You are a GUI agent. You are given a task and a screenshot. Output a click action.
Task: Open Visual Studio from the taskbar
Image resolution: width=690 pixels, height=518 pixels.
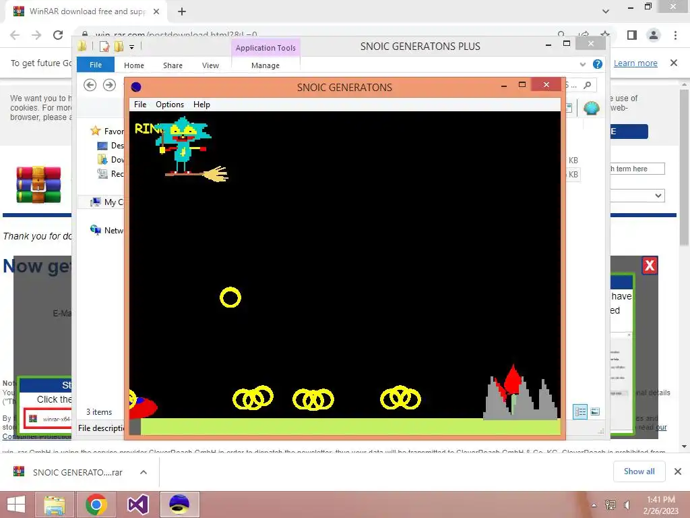[137, 505]
